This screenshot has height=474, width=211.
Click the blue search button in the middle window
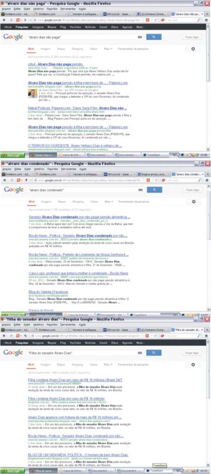154,190
